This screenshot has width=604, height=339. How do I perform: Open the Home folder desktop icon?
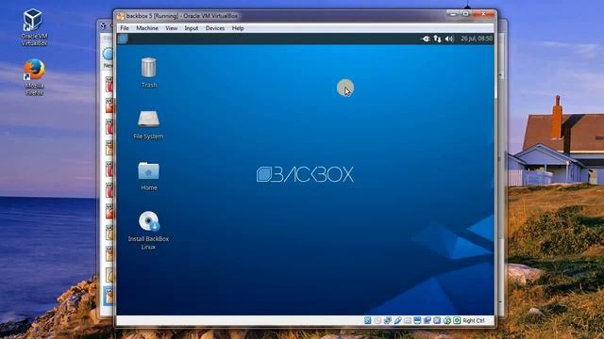[x=149, y=176]
